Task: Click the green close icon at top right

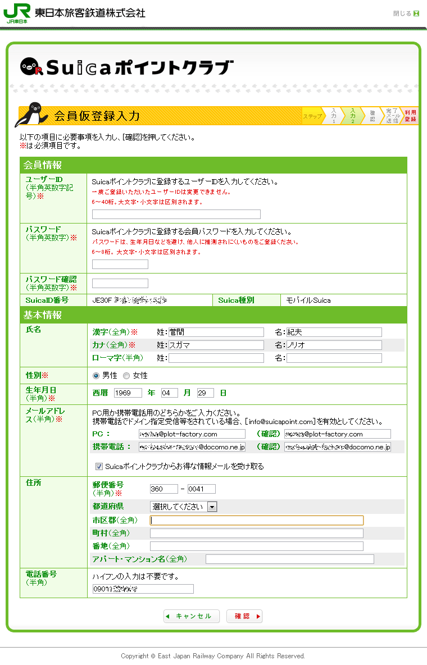Action: (416, 13)
